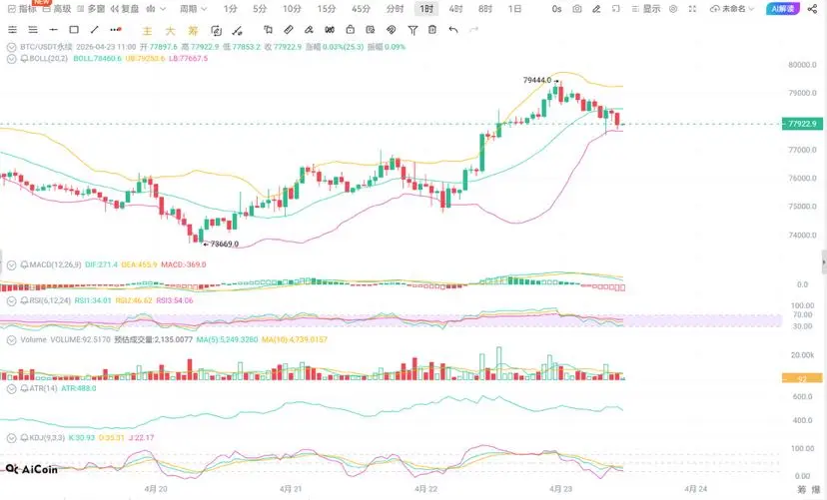This screenshot has height=500, width=827.
Task: Open the filter funnel icon
Action: [413, 31]
